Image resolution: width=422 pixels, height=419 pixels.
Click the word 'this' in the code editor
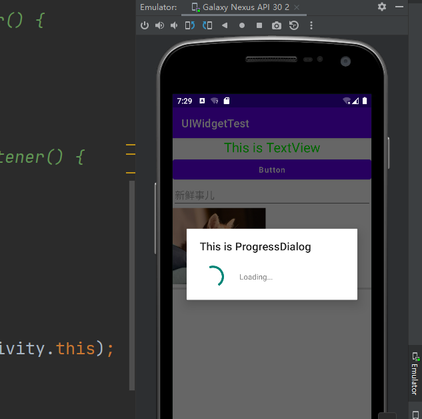coord(75,348)
